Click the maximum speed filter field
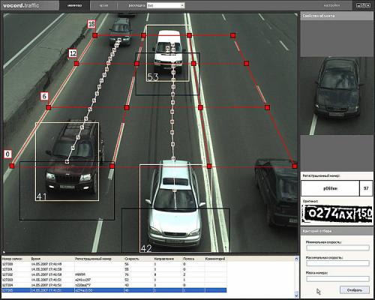Image resolution: width=375 pixels, height=300 pixels. pyautogui.click(x=337, y=263)
